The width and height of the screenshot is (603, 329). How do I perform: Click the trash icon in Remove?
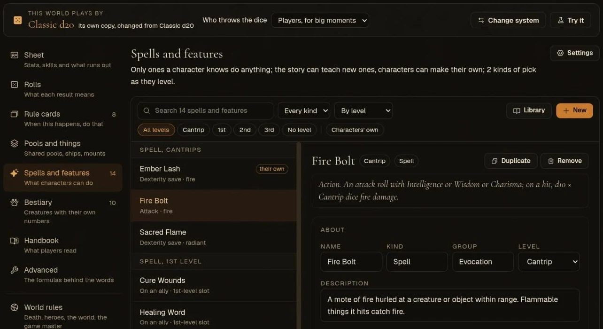tap(551, 161)
